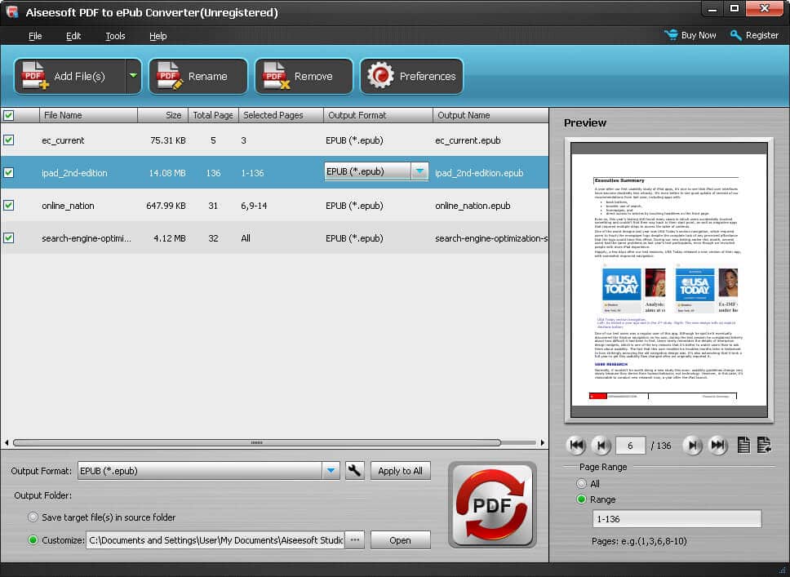Click the Register link

pyautogui.click(x=761, y=35)
